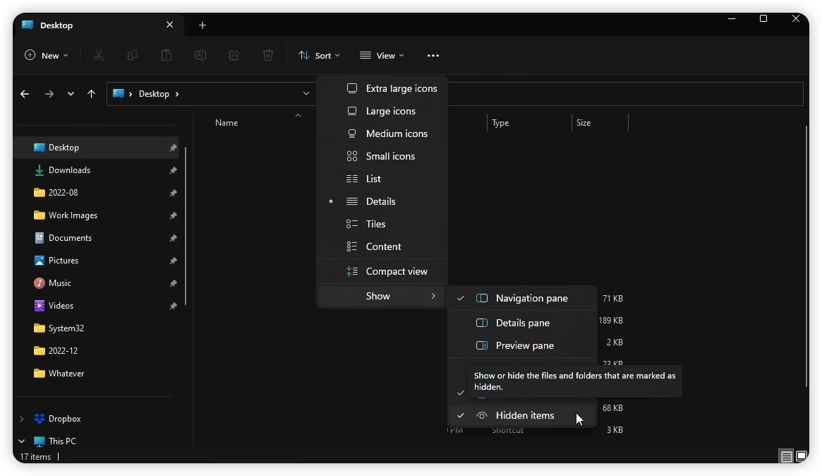Enable the Preview pane option
This screenshot has width=822, height=476.
524,345
